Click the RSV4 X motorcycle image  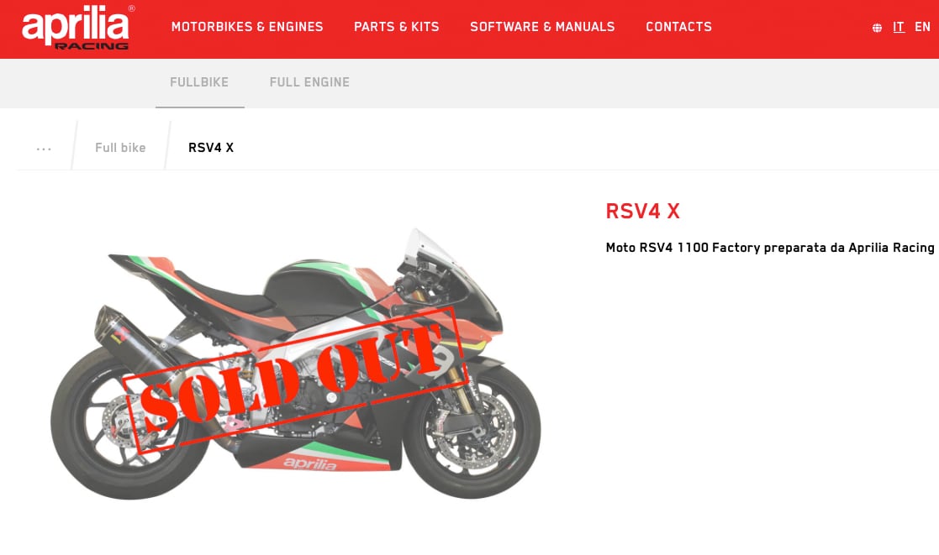[x=295, y=364]
